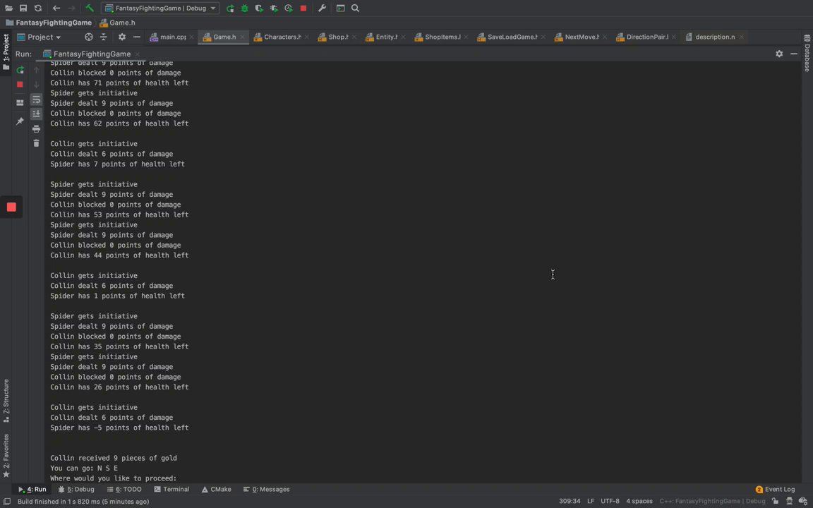This screenshot has width=813, height=508.
Task: Toggle the Z: Structure side tab
Action: 6,401
